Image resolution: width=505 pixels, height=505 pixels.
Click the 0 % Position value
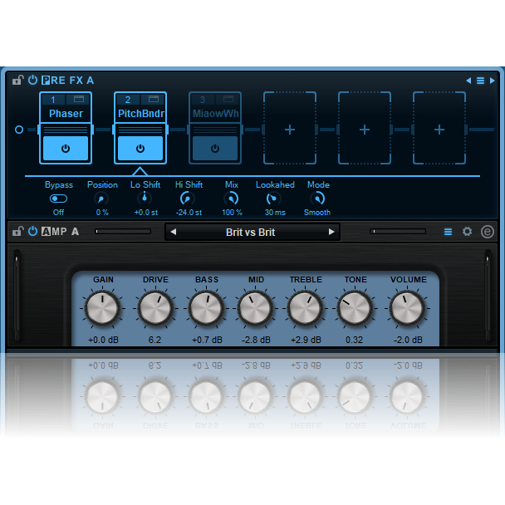coord(102,213)
